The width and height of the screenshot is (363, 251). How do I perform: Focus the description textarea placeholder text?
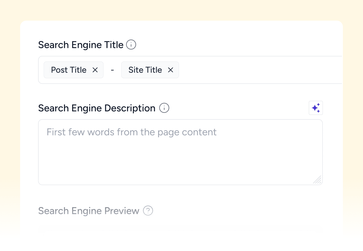click(x=131, y=132)
